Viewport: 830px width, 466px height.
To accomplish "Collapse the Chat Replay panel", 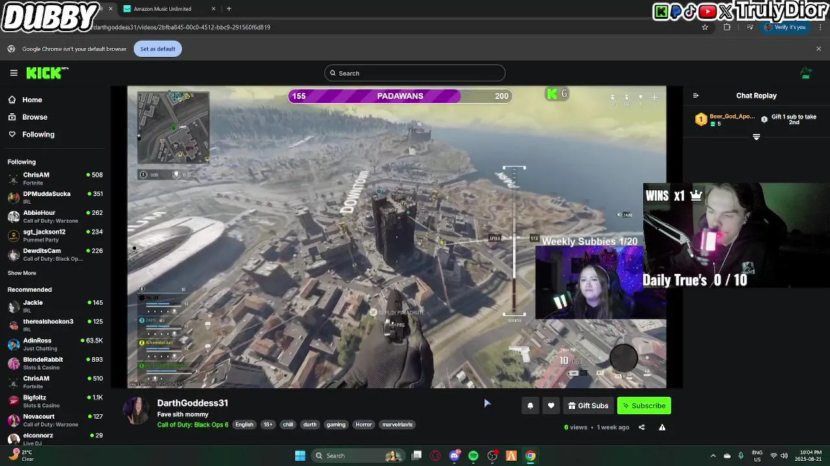I will 696,96.
